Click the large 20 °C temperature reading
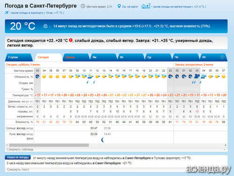Image resolution: width=234 pixels, height=176 pixels. 22,26
